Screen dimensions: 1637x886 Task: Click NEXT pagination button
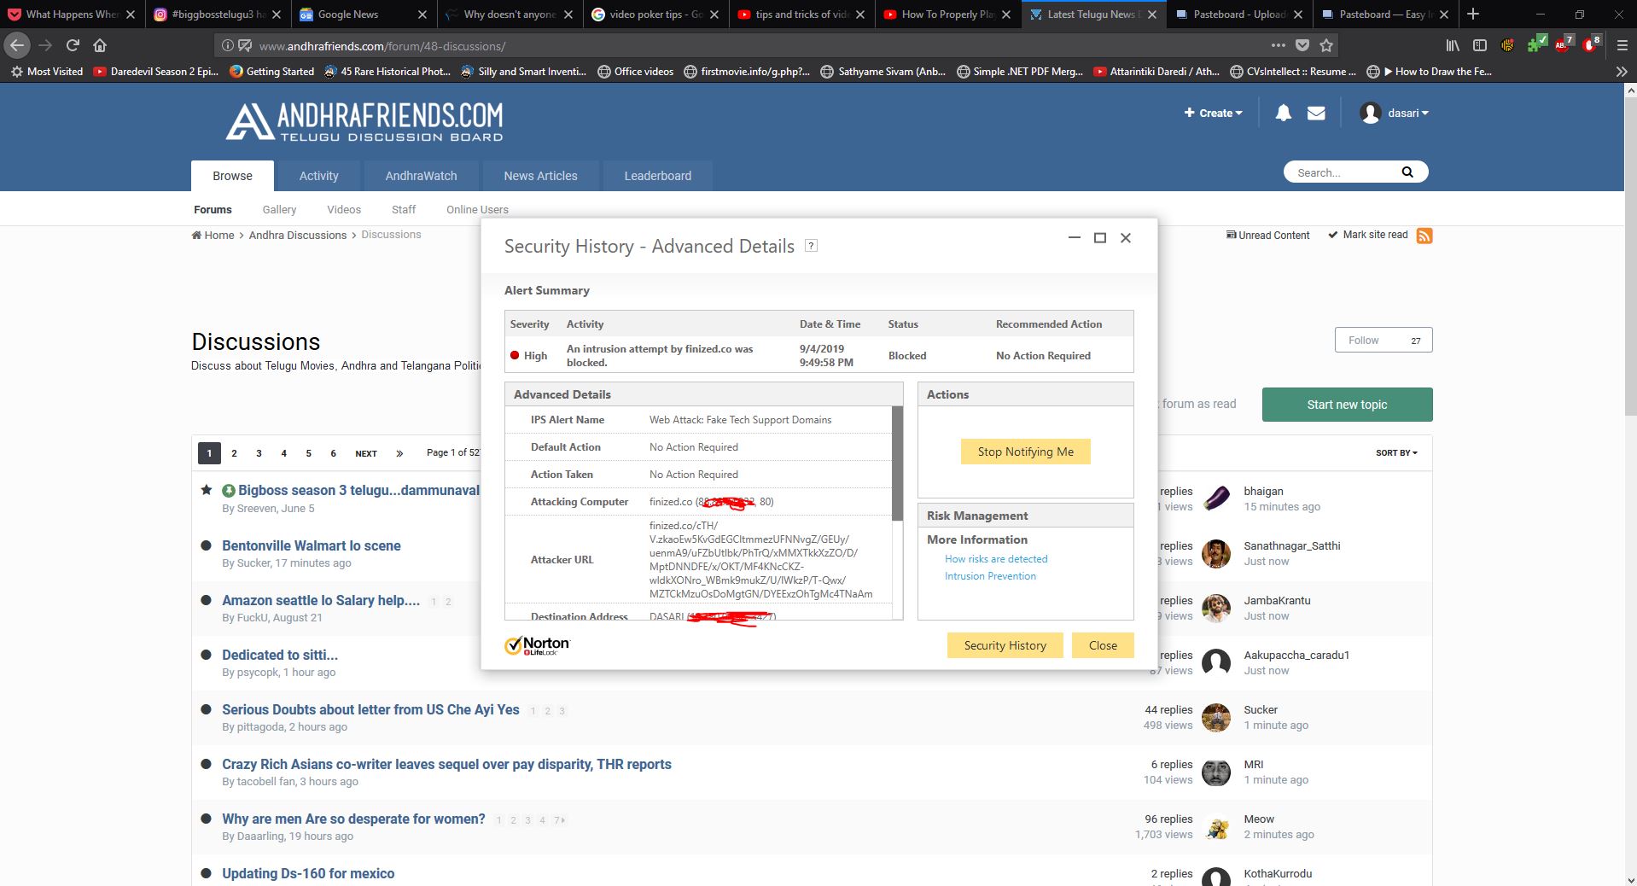pos(366,453)
